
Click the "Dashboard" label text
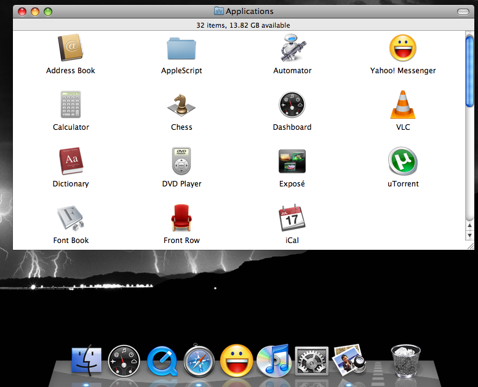(x=292, y=127)
